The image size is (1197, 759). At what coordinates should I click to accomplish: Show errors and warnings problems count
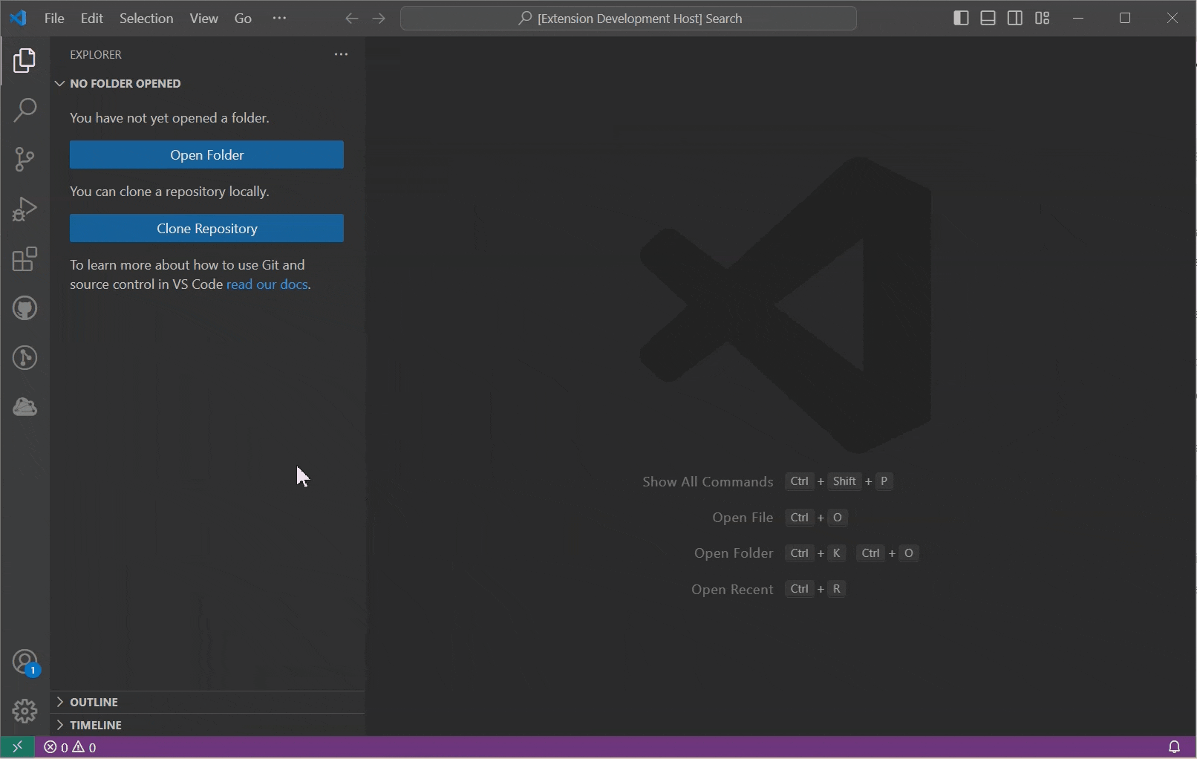tap(71, 747)
